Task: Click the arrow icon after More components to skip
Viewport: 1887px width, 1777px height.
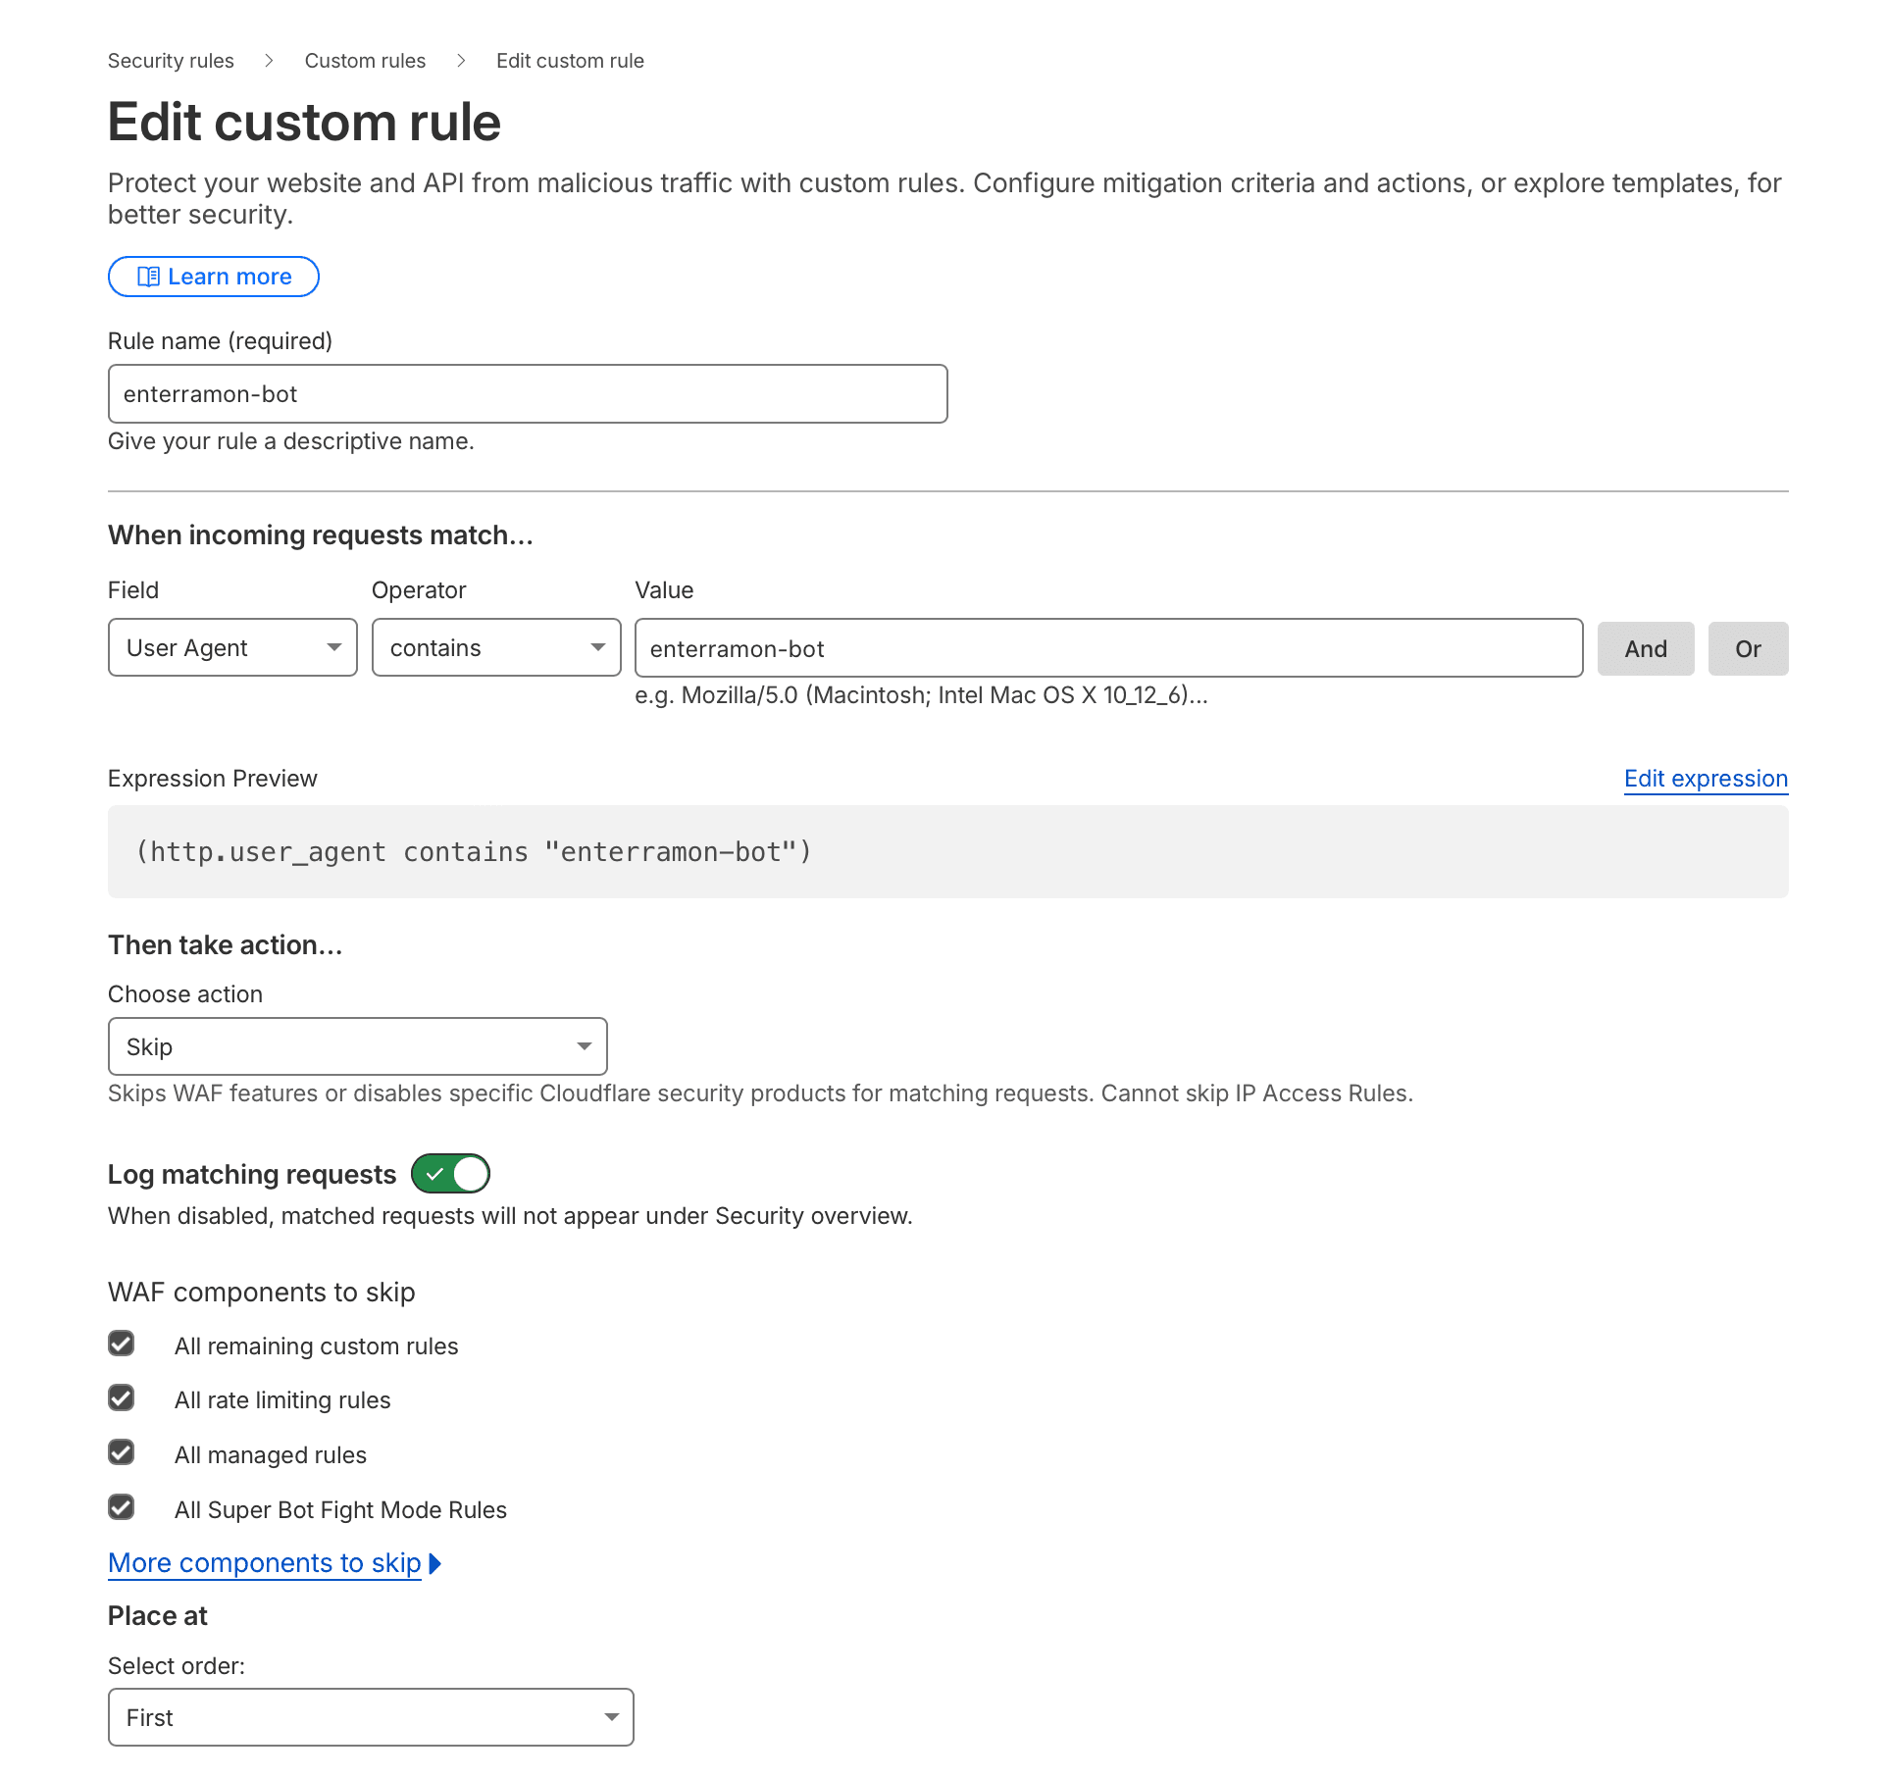Action: click(434, 1563)
